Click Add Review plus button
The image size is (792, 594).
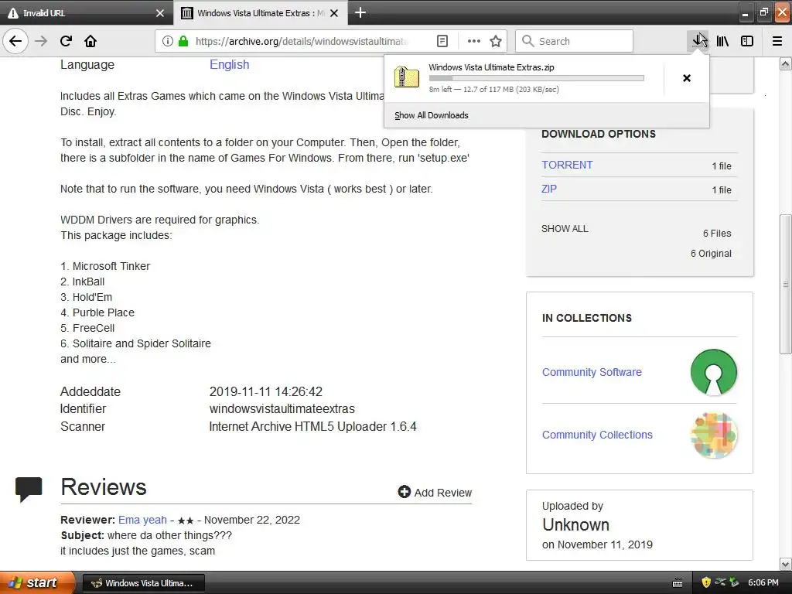(435, 493)
